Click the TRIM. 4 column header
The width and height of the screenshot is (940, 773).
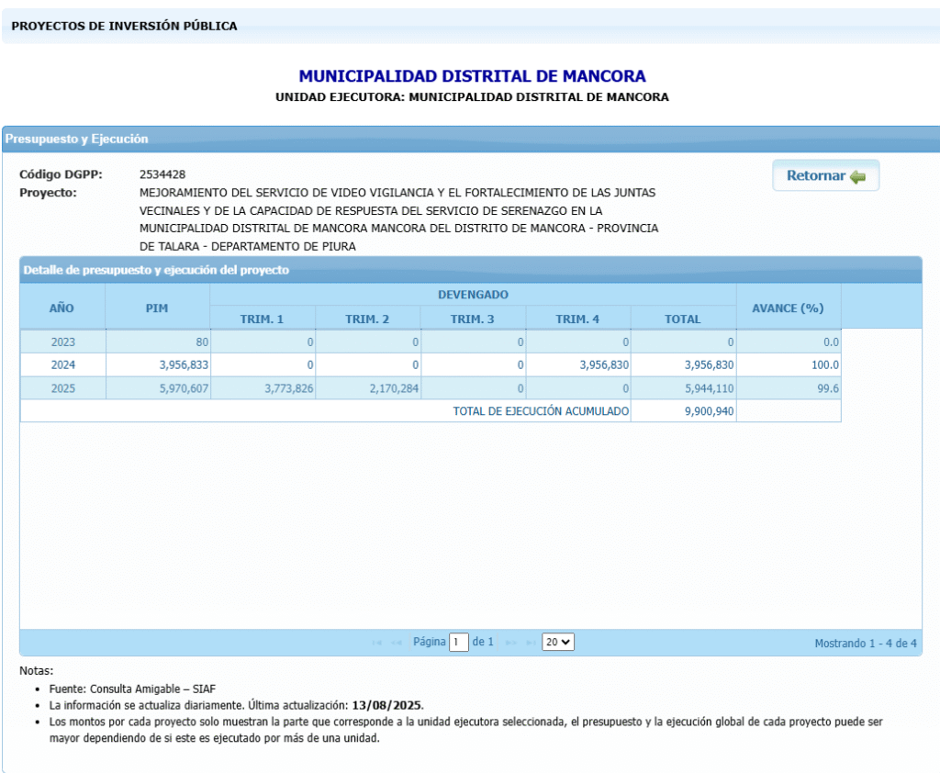(x=577, y=319)
